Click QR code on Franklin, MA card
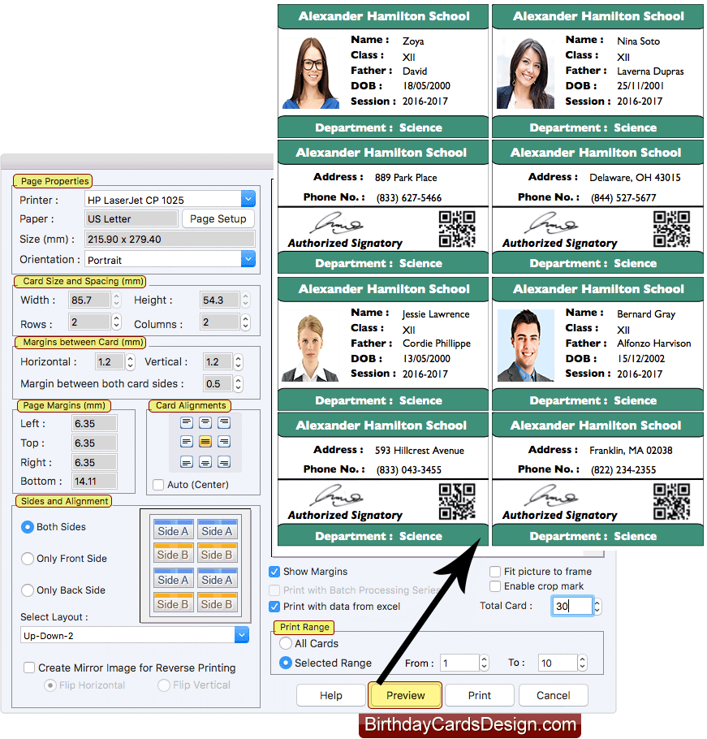This screenshot has height=739, width=707. (x=671, y=502)
